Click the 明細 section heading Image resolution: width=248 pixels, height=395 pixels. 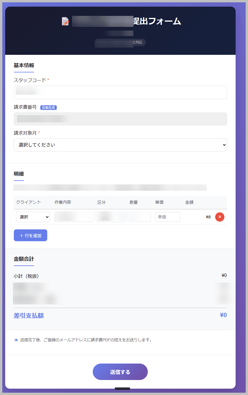coord(18,174)
